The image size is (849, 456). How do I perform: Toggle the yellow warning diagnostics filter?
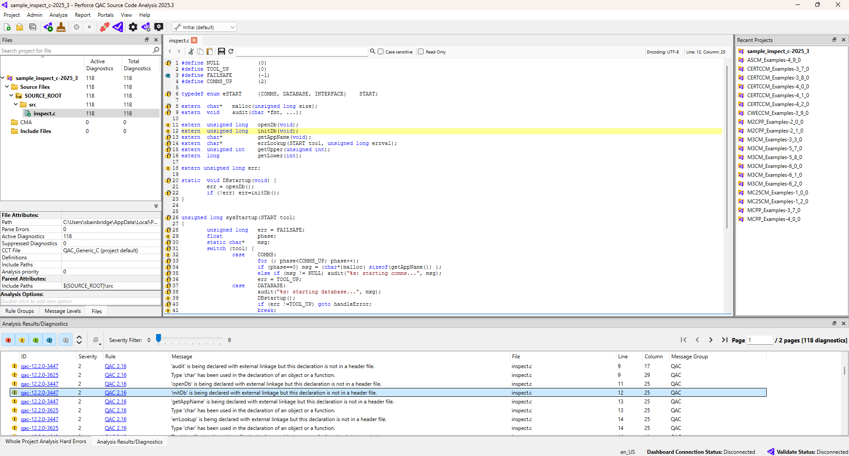[22, 340]
